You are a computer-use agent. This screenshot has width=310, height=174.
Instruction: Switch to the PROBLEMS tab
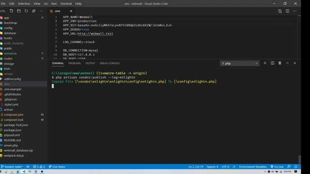pos(75,63)
